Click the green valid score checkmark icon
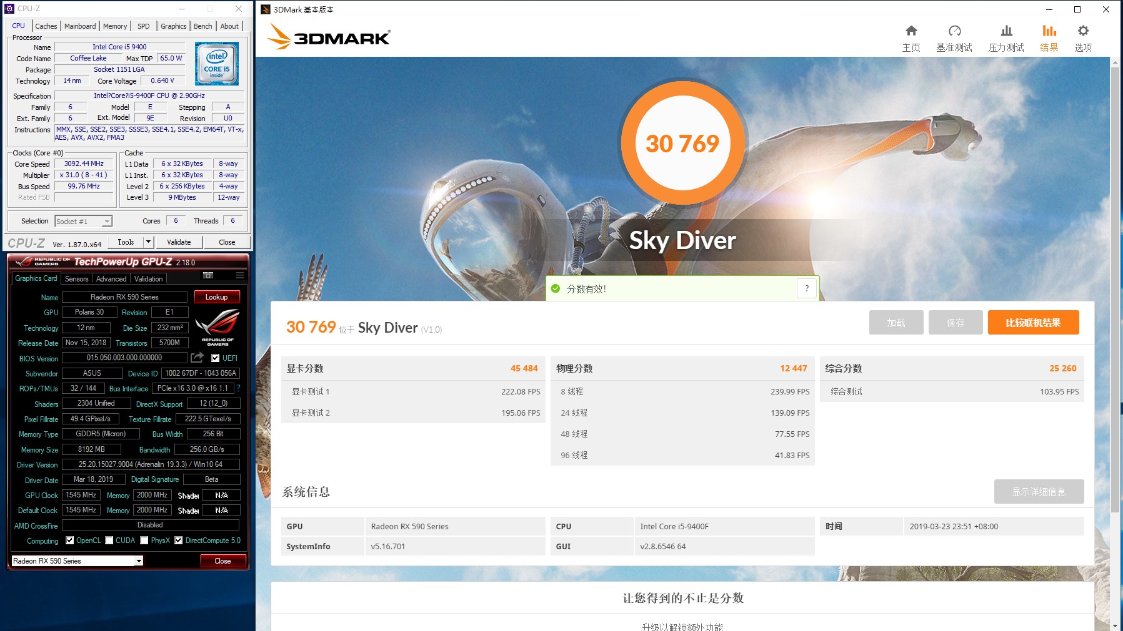Screen dimensions: 1123x631 (x=556, y=288)
